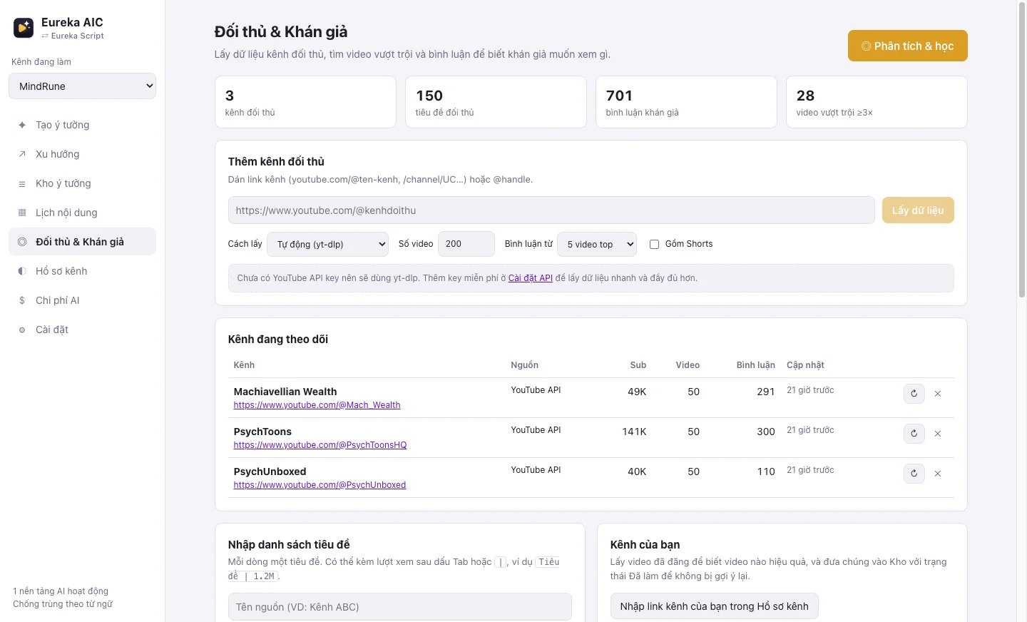The width and height of the screenshot is (1027, 622).
Task: Click the half-circle icon beside Hồ sơ kênh
Action: click(22, 271)
